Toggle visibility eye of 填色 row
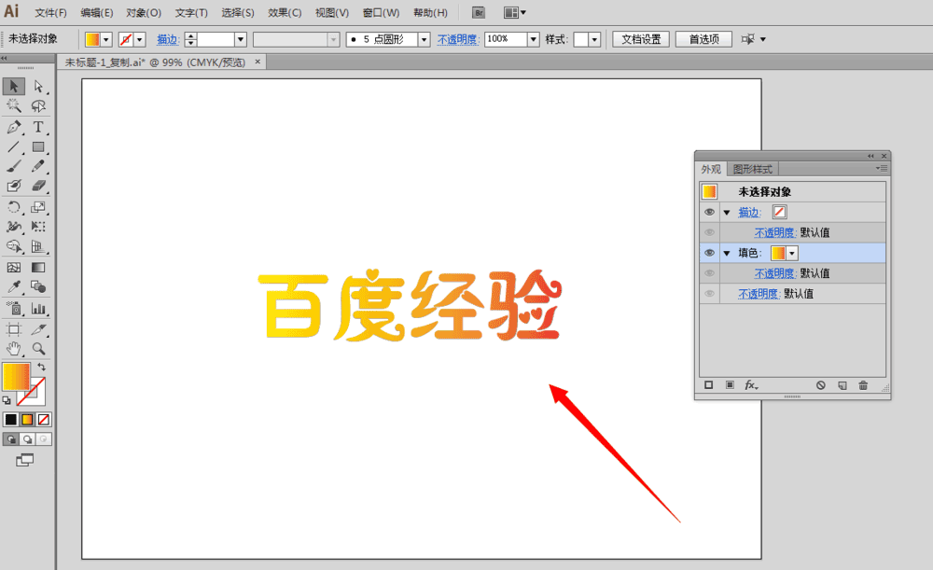Screen dimensions: 933x570 coord(709,253)
